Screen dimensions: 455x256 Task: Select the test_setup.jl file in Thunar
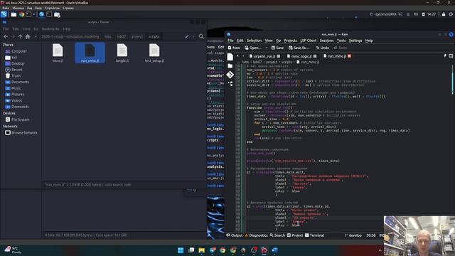tap(154, 53)
